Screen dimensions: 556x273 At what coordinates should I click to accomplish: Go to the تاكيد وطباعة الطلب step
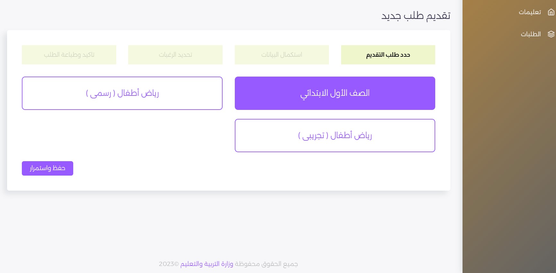69,55
